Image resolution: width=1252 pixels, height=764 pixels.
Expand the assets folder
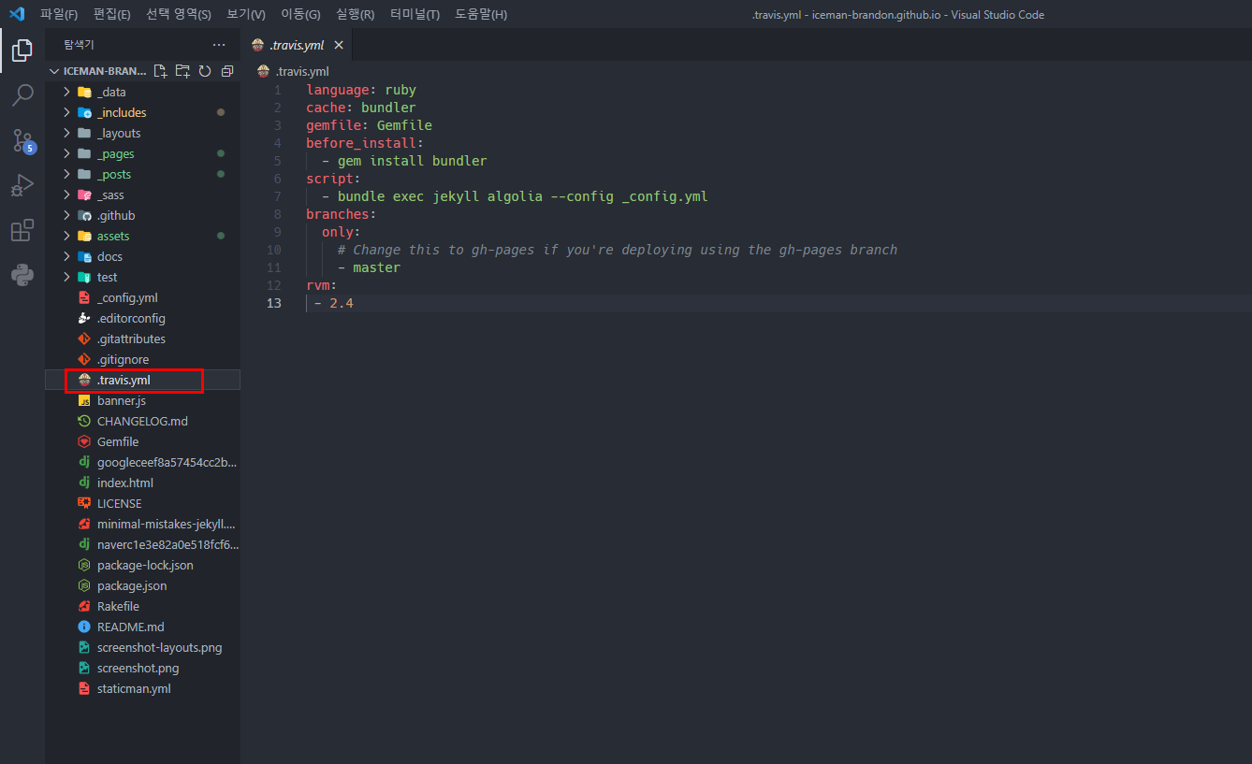(66, 236)
